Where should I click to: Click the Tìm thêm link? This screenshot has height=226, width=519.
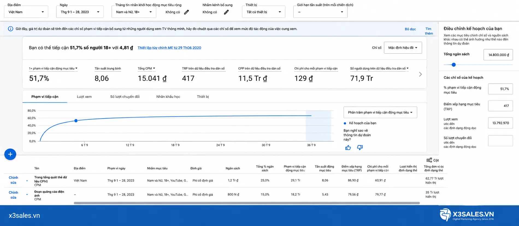429,31
